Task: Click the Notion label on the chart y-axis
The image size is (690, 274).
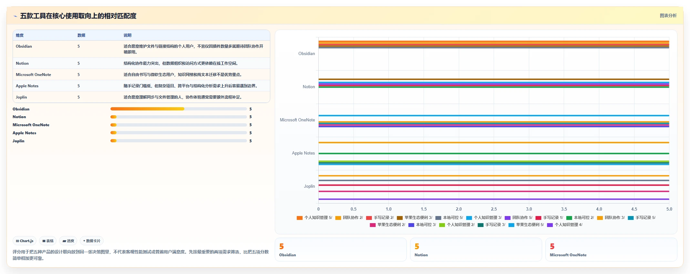Action: [309, 87]
